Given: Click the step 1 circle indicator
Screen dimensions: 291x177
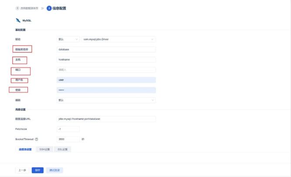Looking at the screenshot, I should click(x=17, y=8).
